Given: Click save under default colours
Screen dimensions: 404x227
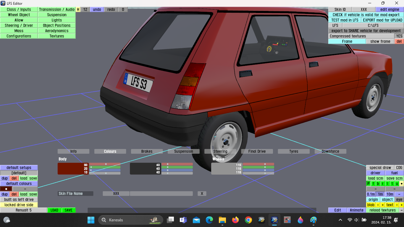Looking at the screenshot, I should 33,194.
